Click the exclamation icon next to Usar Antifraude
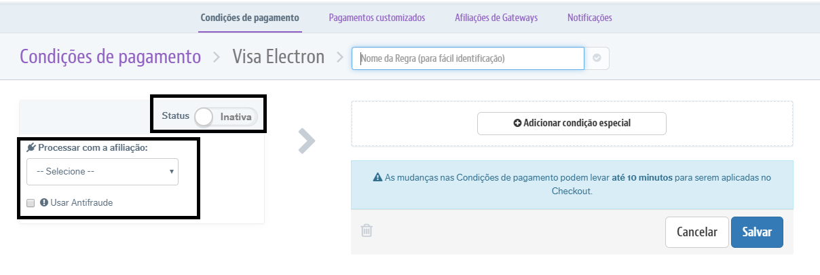Screen dimensions: 820x275 [x=43, y=202]
